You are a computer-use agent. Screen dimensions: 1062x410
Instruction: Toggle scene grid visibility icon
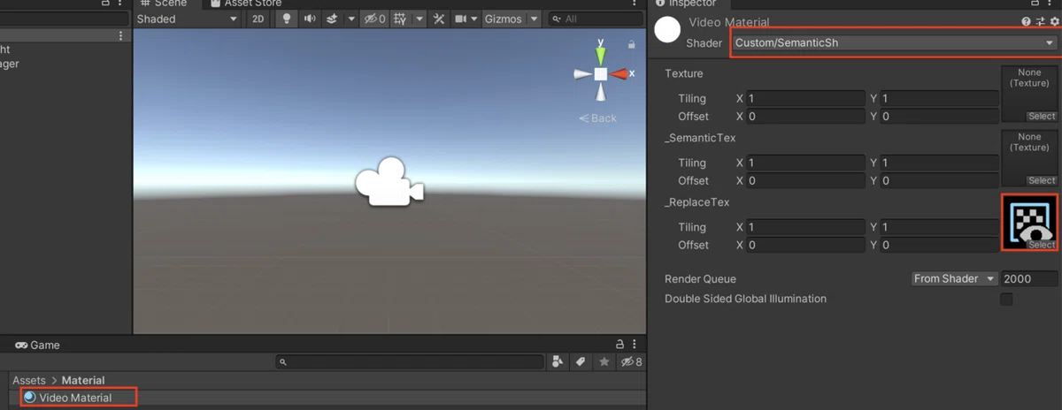coord(400,19)
